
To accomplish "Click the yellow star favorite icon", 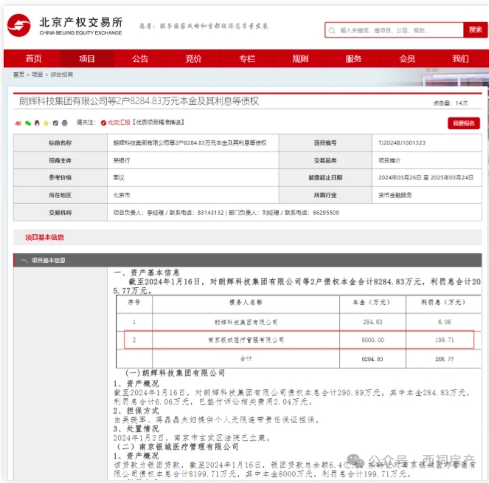I will (46, 123).
